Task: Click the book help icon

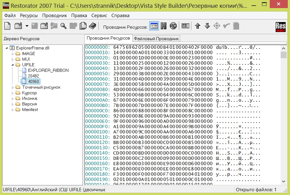Action: (92, 26)
